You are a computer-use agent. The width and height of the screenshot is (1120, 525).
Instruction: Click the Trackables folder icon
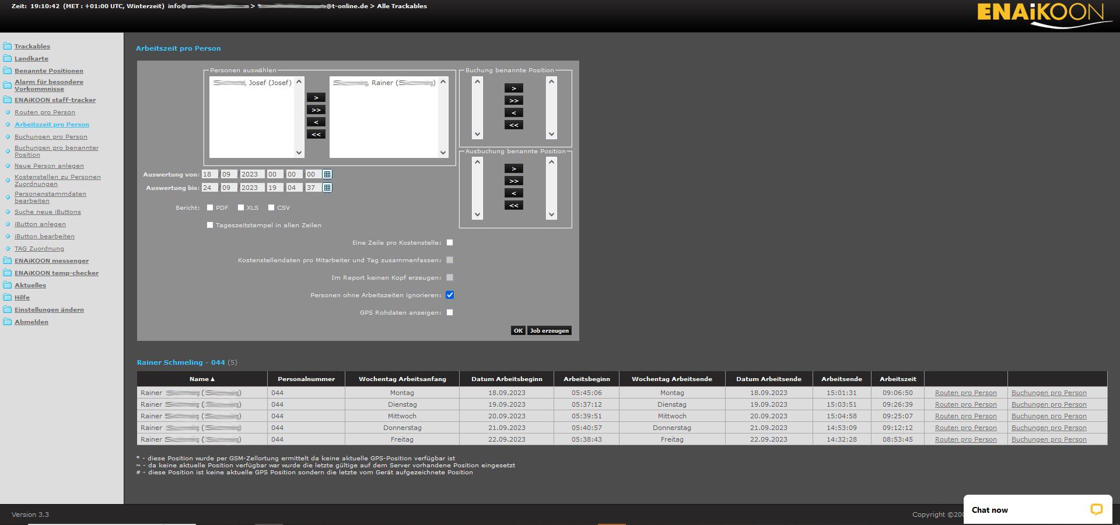(7, 46)
